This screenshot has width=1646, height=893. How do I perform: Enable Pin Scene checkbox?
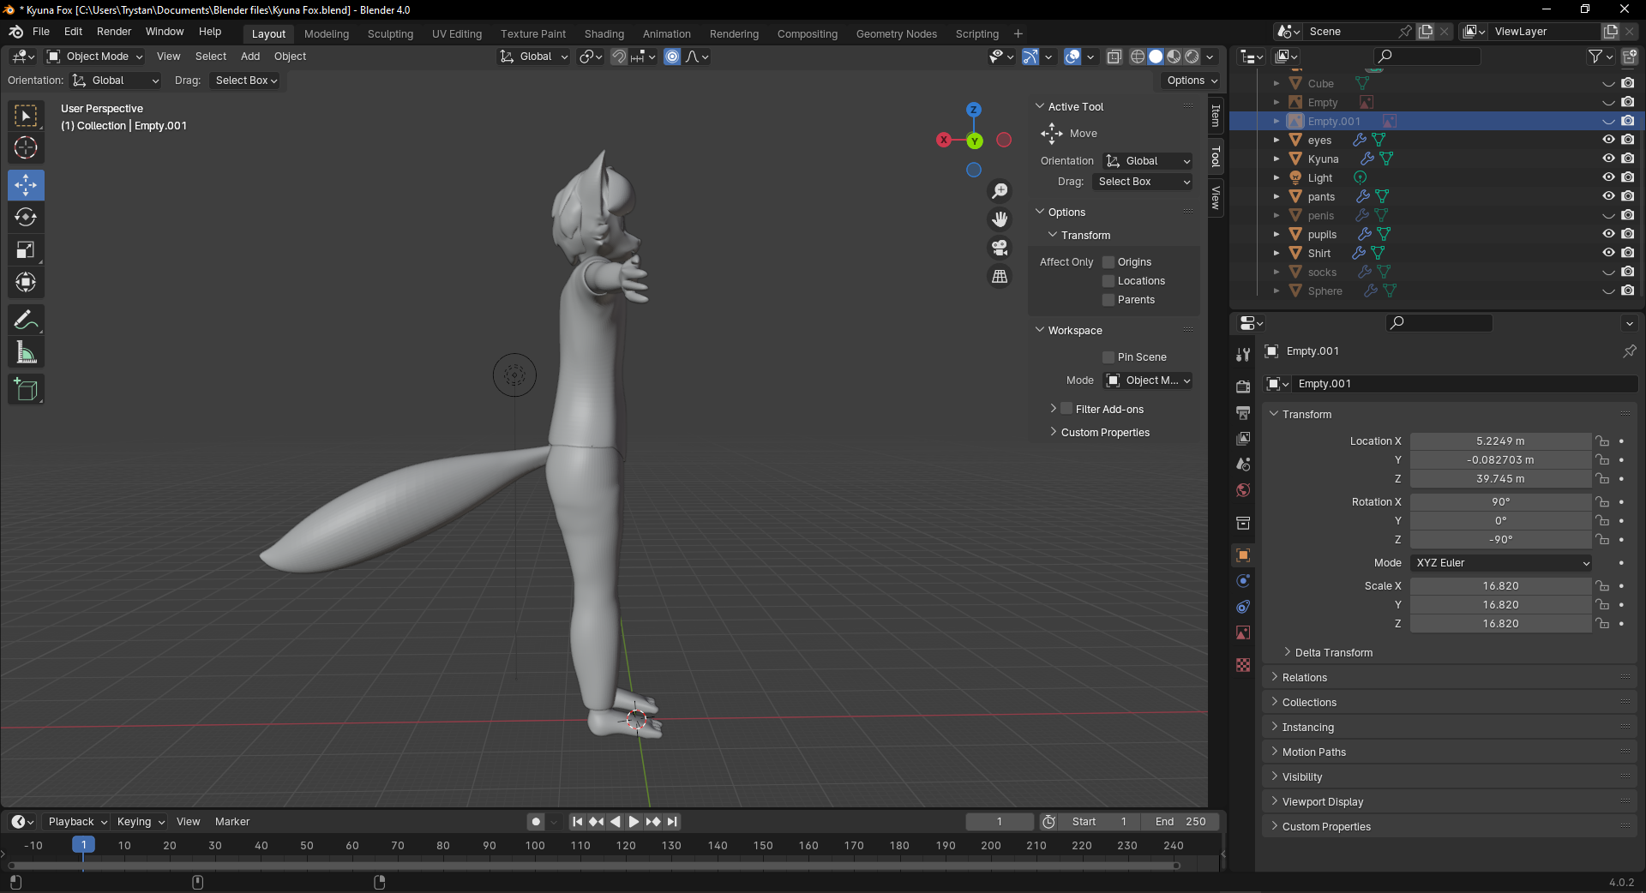(x=1108, y=357)
